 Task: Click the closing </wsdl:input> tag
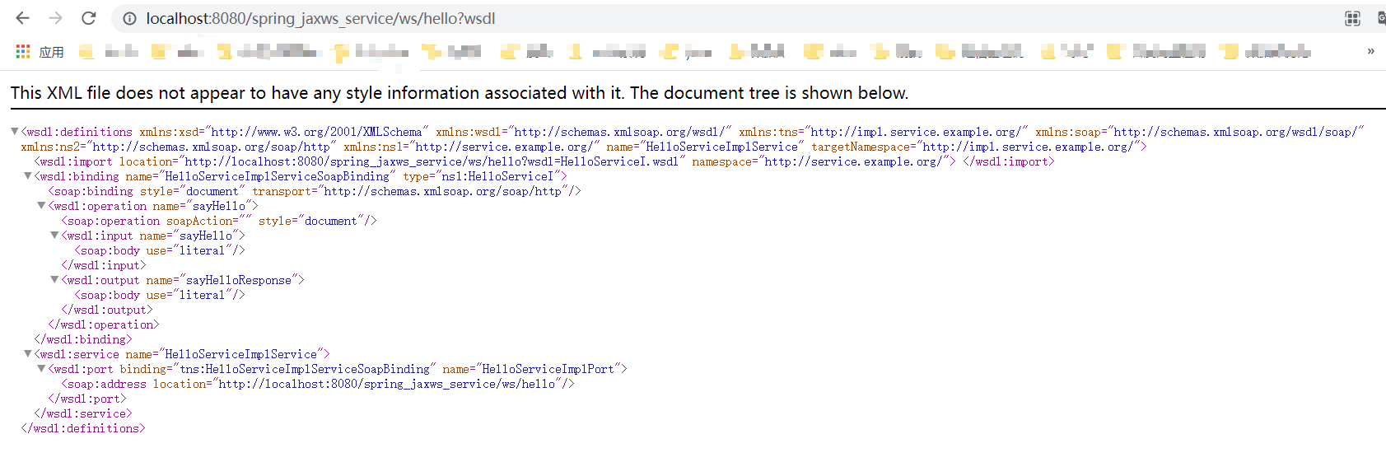coord(104,265)
